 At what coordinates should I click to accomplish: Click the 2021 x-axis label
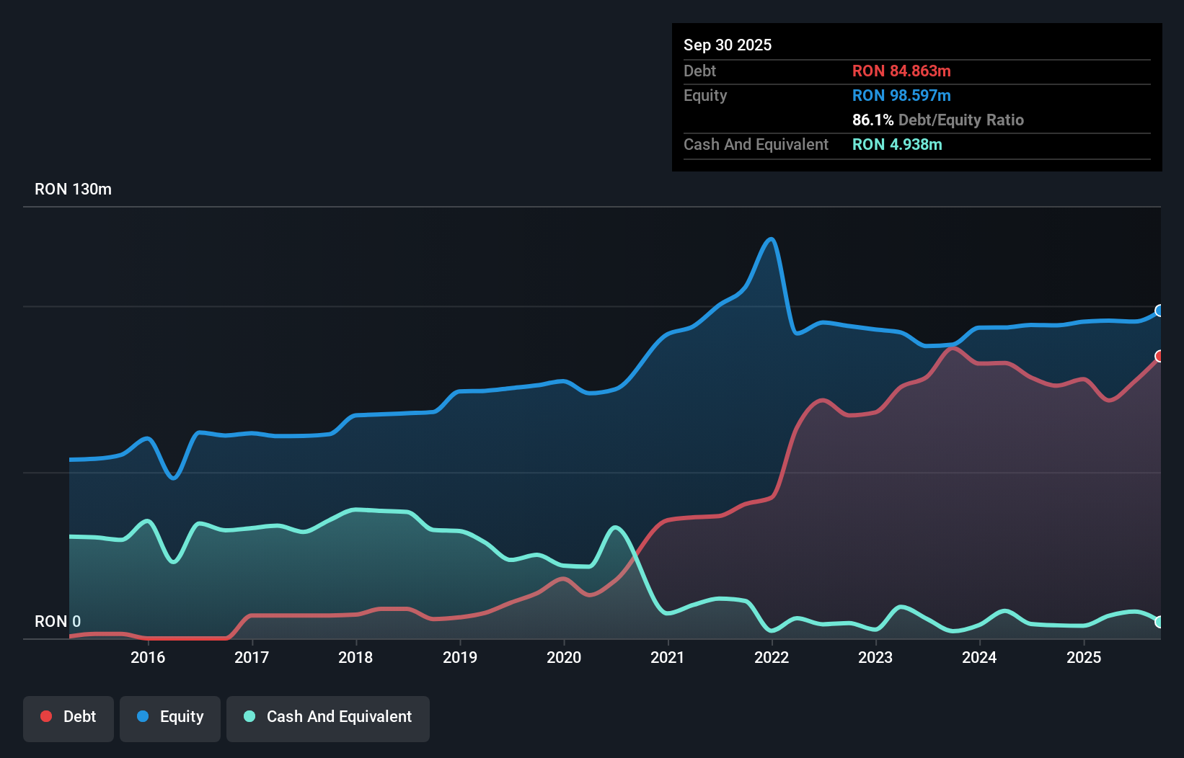tap(668, 657)
